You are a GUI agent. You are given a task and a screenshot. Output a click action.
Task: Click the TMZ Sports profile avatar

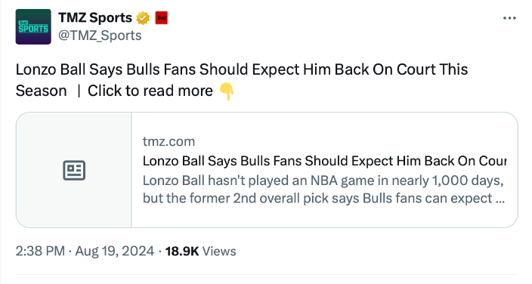tap(33, 26)
